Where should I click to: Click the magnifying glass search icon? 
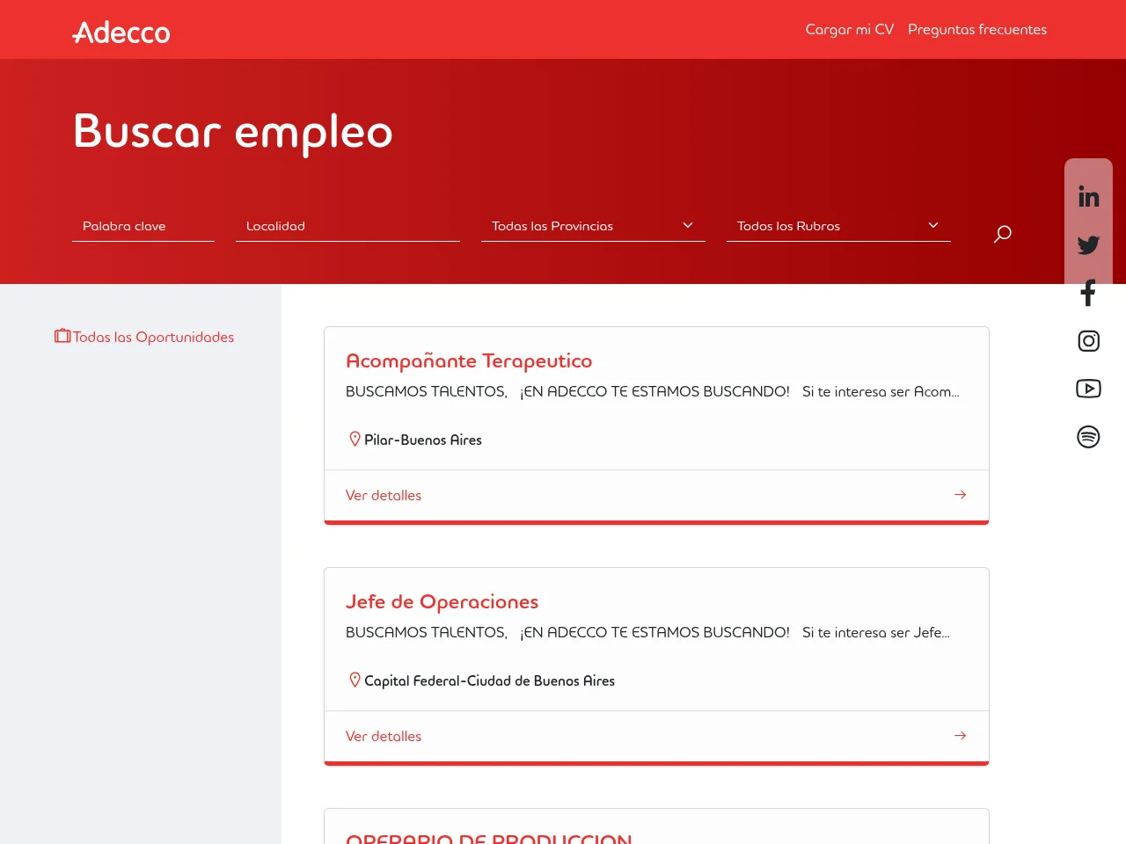(x=1002, y=234)
